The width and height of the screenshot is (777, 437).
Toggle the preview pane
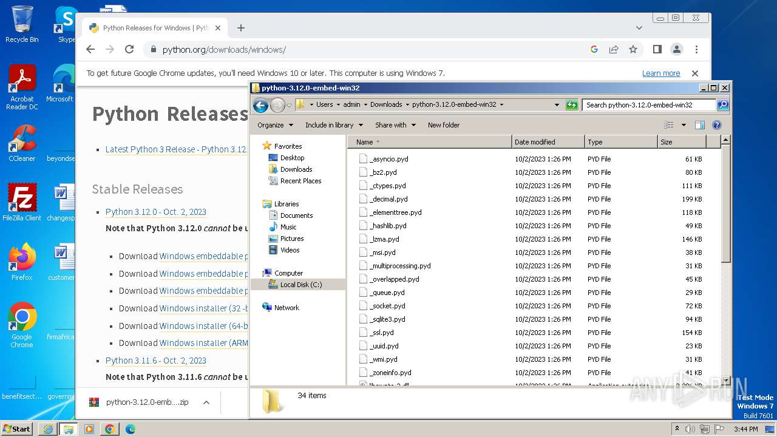click(700, 125)
